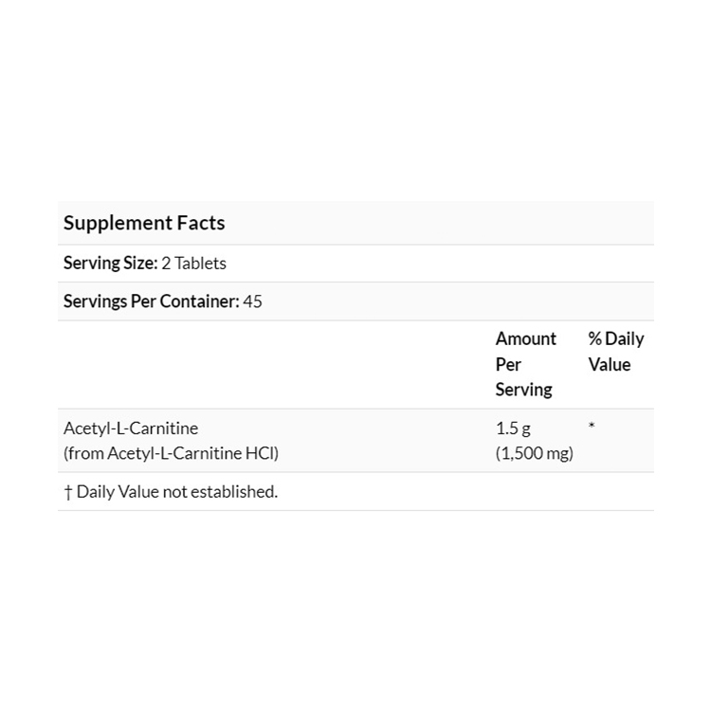Click "Daily Value not established." footnote text

tap(177, 491)
